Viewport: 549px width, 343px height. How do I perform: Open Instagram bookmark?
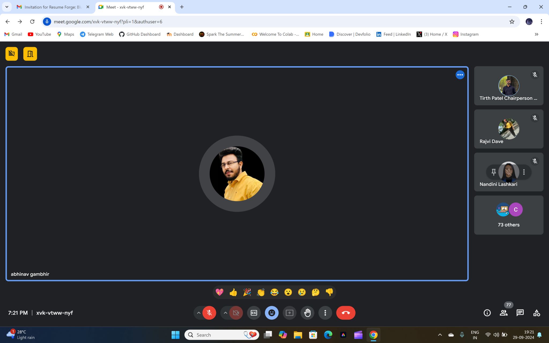[x=466, y=34]
